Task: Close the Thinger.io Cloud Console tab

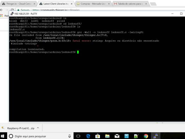Action: [34, 4]
